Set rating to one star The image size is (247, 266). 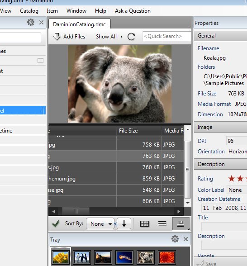click(232, 178)
